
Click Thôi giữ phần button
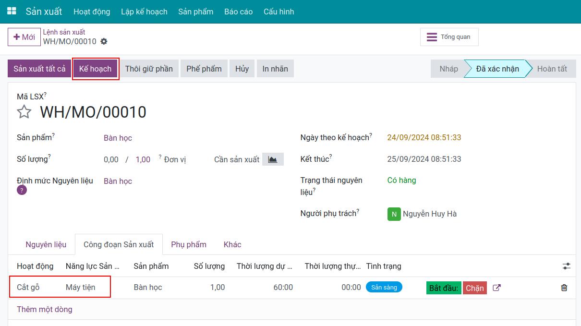[149, 69]
